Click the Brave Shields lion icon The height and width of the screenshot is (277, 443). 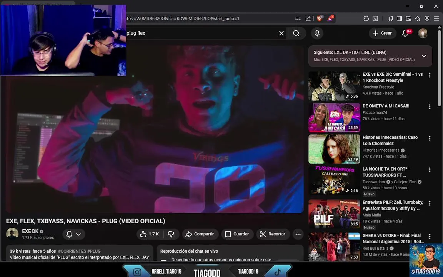coord(320,18)
